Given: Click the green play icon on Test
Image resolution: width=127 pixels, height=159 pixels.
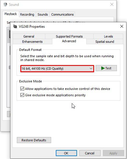Looking at the screenshot, I should point(103,68).
